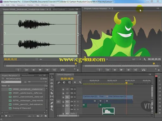Select the Rolling Edit tool

tap(52, 86)
